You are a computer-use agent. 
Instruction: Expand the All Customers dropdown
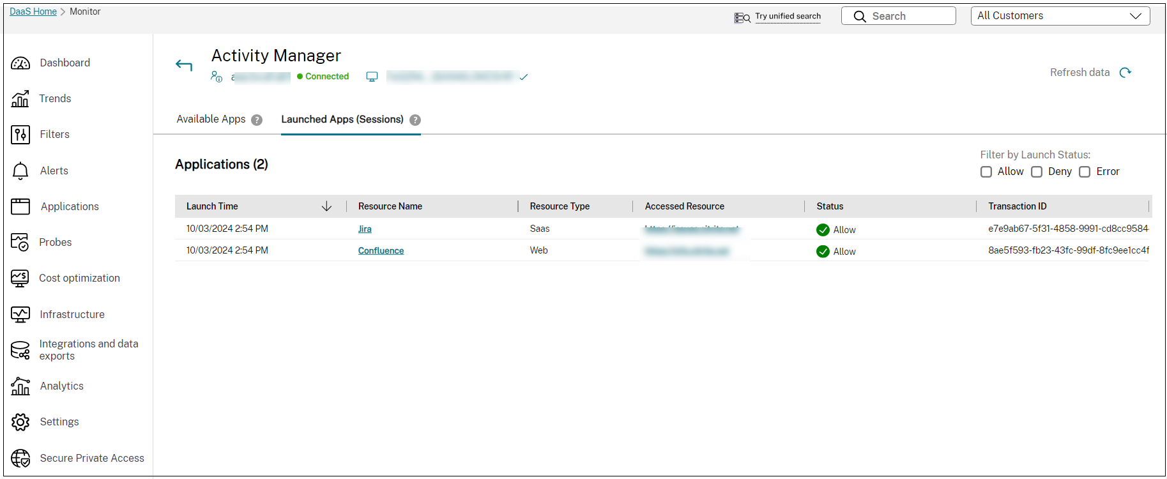pos(1060,16)
